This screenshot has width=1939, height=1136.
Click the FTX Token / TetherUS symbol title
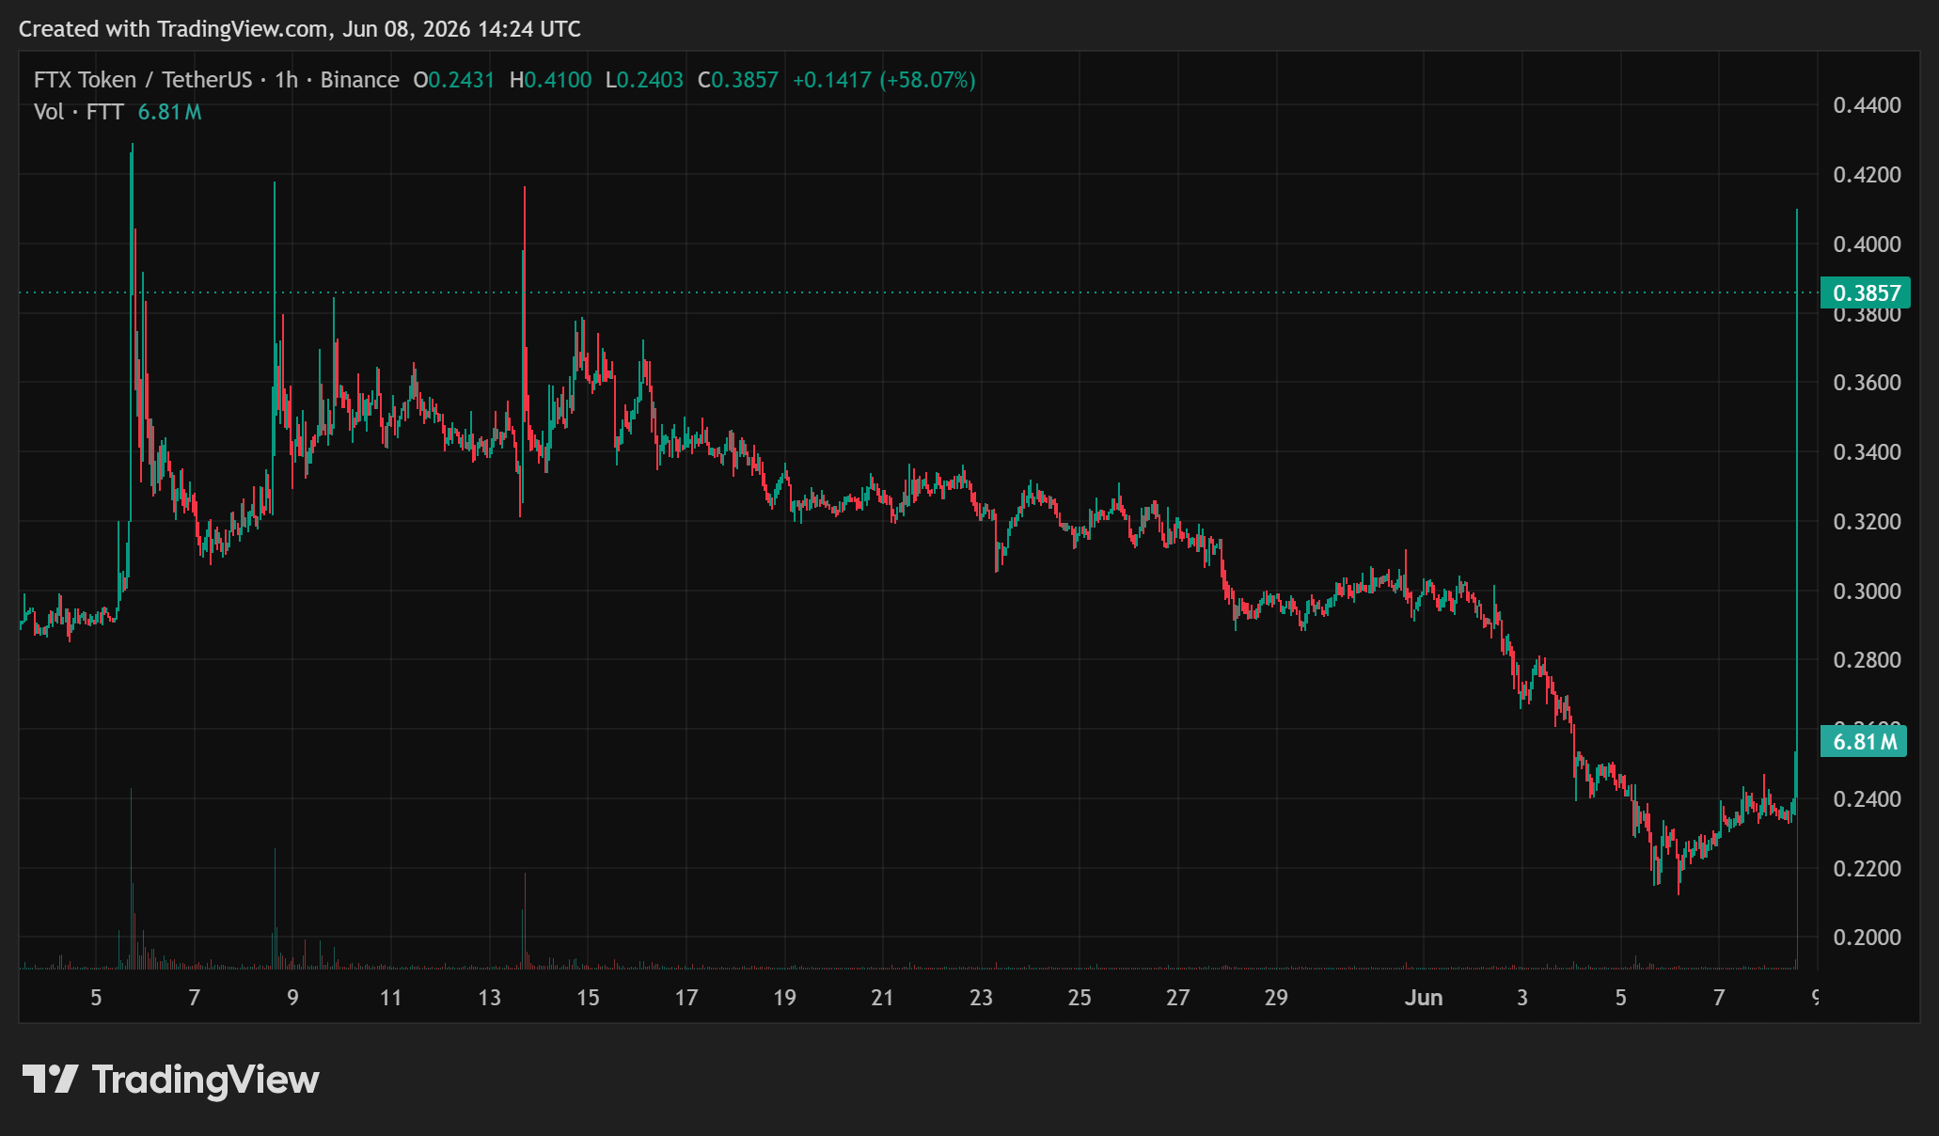[143, 80]
